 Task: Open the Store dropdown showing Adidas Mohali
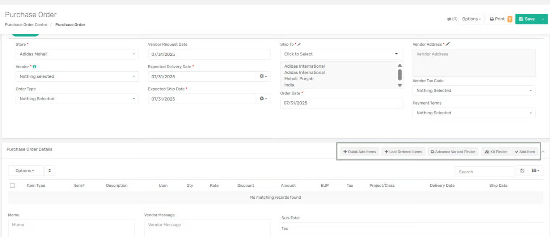point(77,54)
